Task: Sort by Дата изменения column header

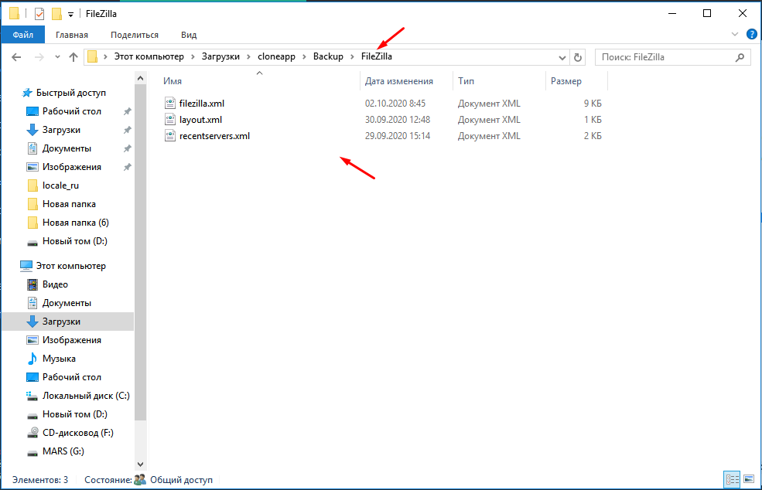Action: coord(398,80)
